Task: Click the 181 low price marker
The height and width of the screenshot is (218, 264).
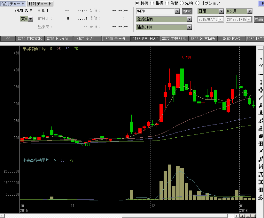Action: [85, 144]
